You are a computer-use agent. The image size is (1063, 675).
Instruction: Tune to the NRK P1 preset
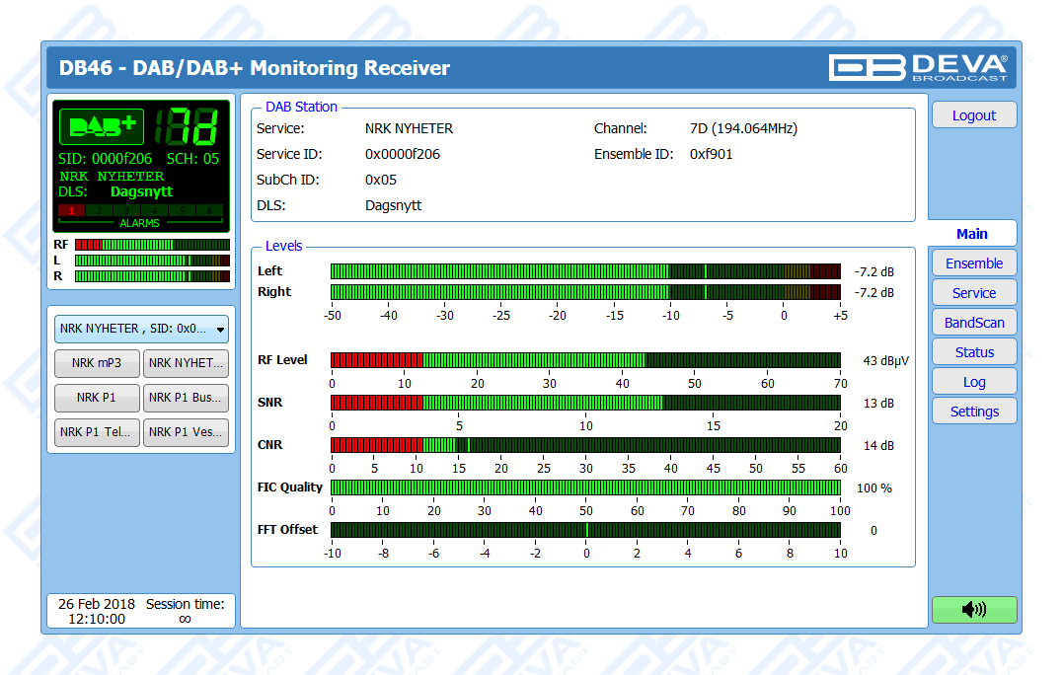click(x=97, y=399)
